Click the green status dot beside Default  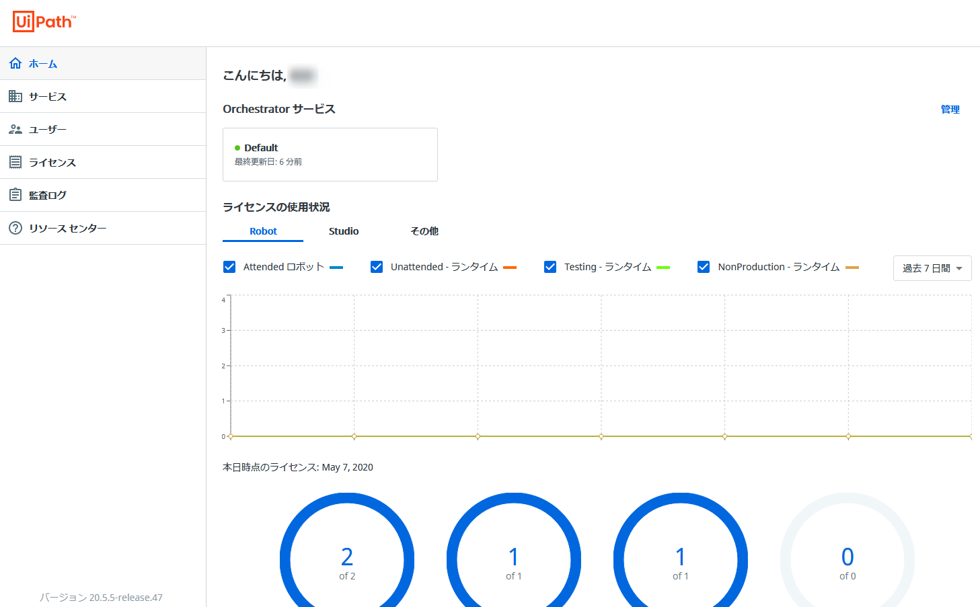click(237, 148)
